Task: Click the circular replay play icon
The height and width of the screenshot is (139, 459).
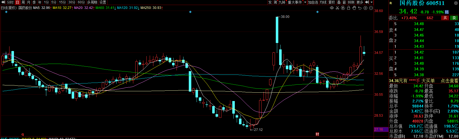Action: [x=343, y=8]
